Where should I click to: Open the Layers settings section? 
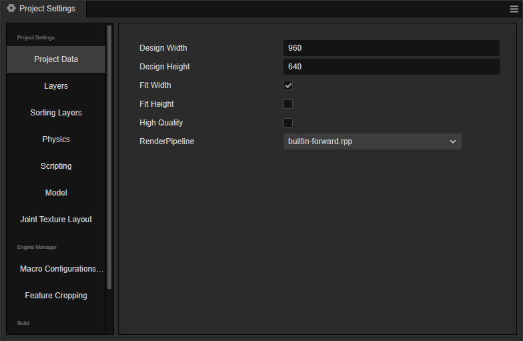point(56,86)
